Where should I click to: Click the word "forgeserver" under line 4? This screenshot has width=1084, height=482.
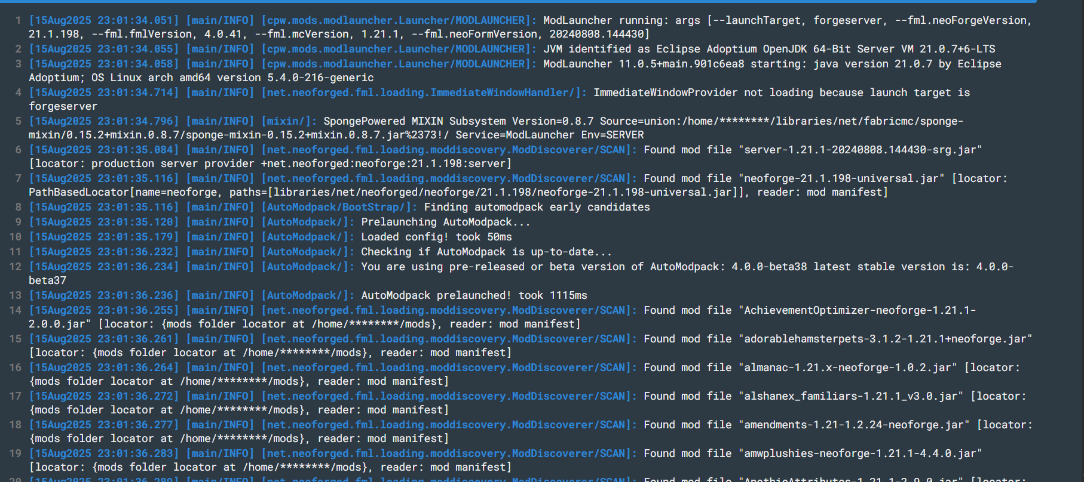[x=63, y=106]
